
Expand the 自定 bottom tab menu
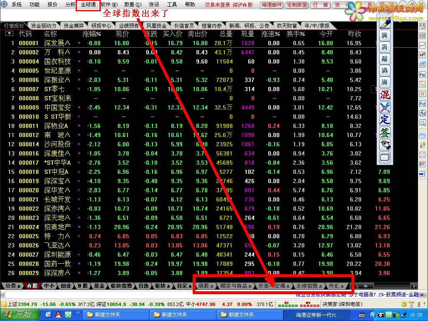coord(184,286)
